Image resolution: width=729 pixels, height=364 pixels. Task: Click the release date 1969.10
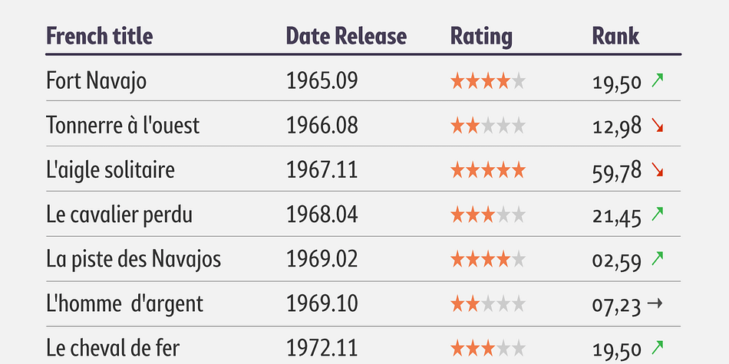coord(322,303)
